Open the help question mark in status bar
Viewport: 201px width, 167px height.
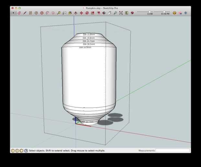coord(26,151)
